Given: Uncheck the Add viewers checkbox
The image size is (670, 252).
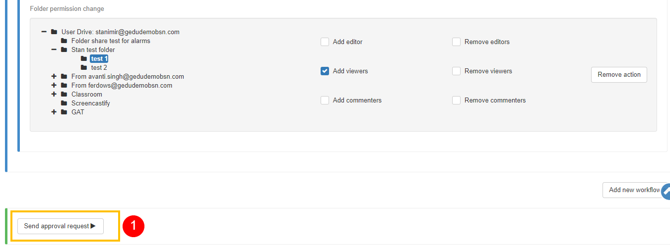Looking at the screenshot, I should click(325, 71).
